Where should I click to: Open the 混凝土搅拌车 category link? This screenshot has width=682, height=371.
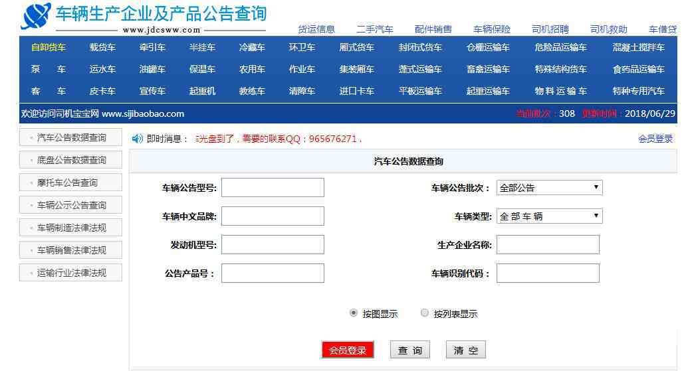click(x=638, y=48)
